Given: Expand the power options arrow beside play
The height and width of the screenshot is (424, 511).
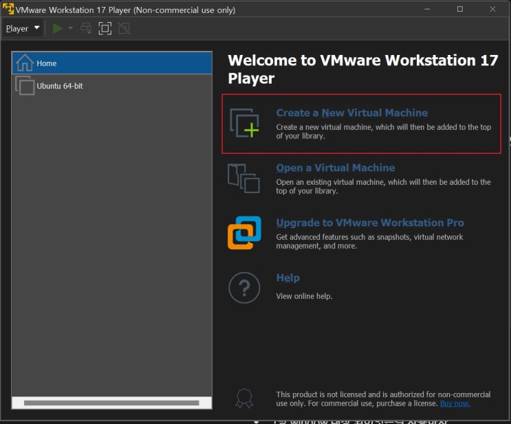Looking at the screenshot, I should tap(70, 29).
